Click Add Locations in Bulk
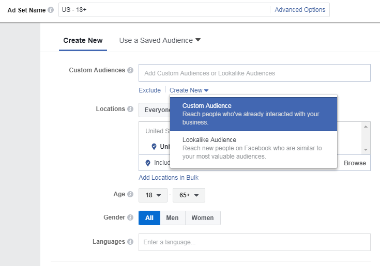 169,177
